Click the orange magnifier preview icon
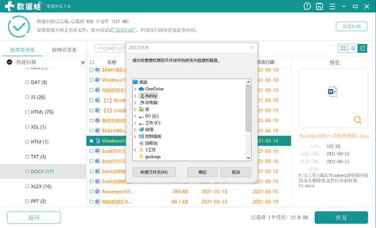 tap(358, 120)
